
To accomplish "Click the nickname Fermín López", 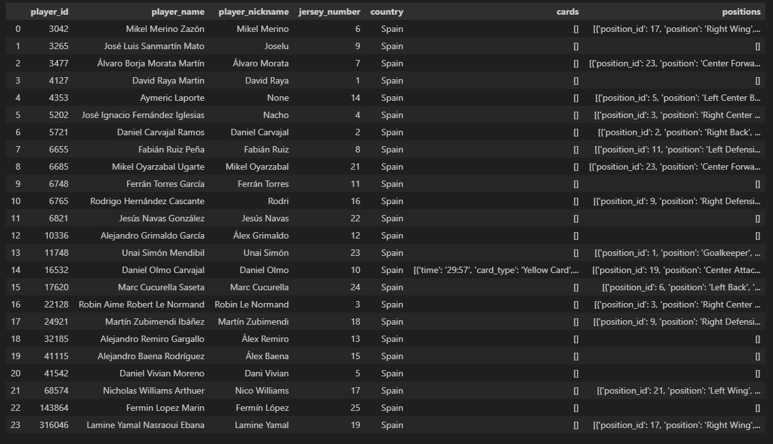I will click(x=262, y=408).
